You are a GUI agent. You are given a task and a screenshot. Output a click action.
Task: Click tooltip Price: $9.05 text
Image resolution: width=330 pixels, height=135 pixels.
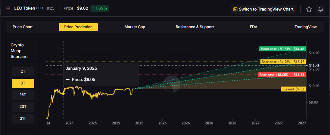84,80
